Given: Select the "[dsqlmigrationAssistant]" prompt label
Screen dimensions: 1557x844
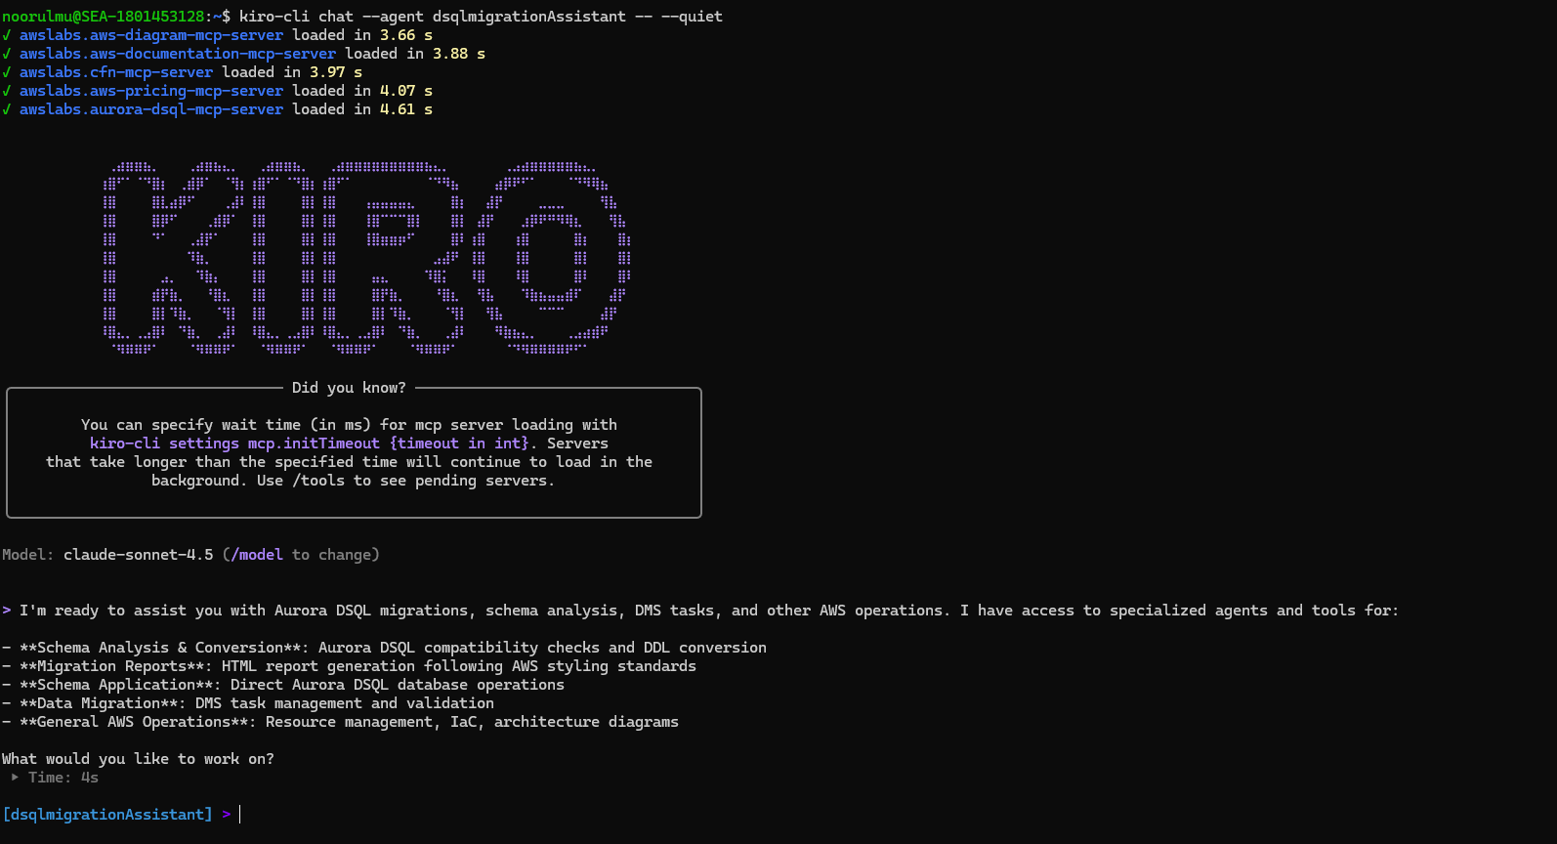Looking at the screenshot, I should 107,815.
